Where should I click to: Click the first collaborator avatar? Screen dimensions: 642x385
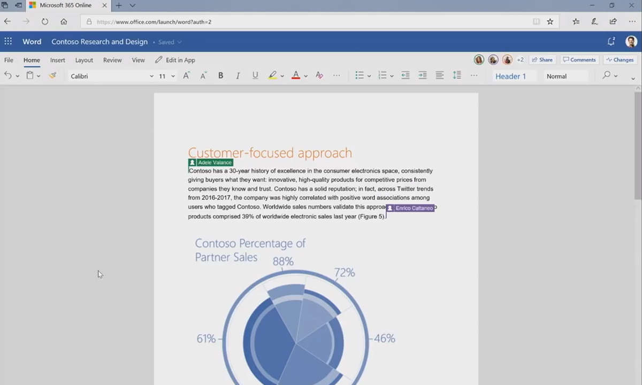(x=479, y=60)
